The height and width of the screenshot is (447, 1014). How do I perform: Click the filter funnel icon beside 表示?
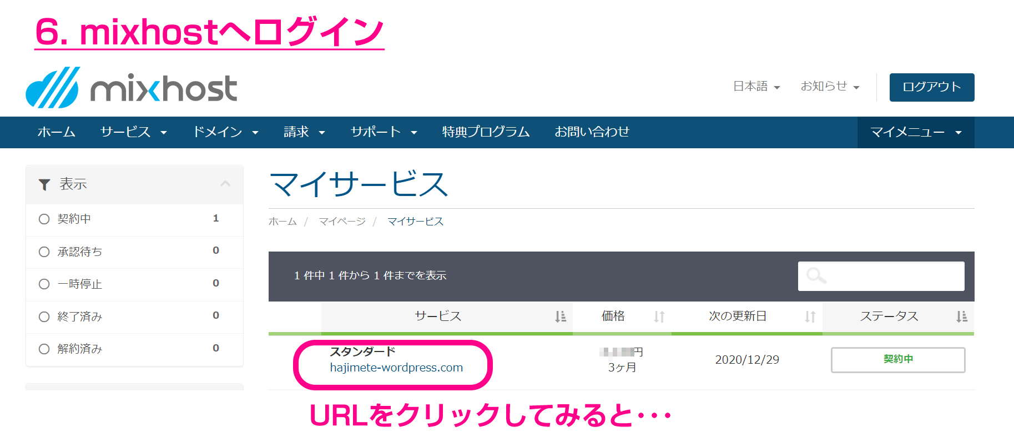point(44,184)
